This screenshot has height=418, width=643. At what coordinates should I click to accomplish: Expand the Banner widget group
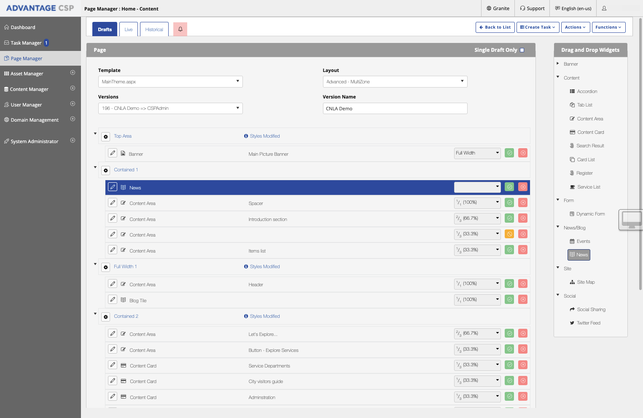pos(558,64)
